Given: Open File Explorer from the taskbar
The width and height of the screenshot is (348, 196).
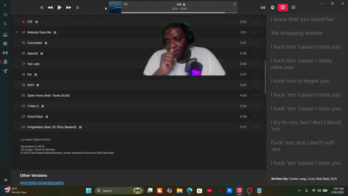Looking at the screenshot, I should (x=179, y=191).
